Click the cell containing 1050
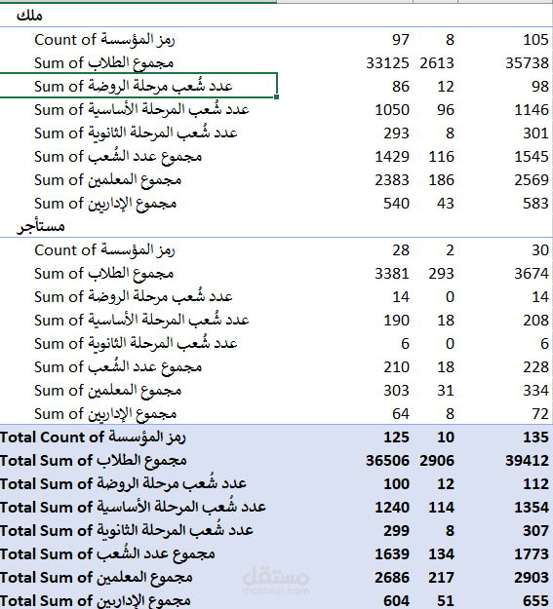This screenshot has width=553, height=609. [x=392, y=110]
